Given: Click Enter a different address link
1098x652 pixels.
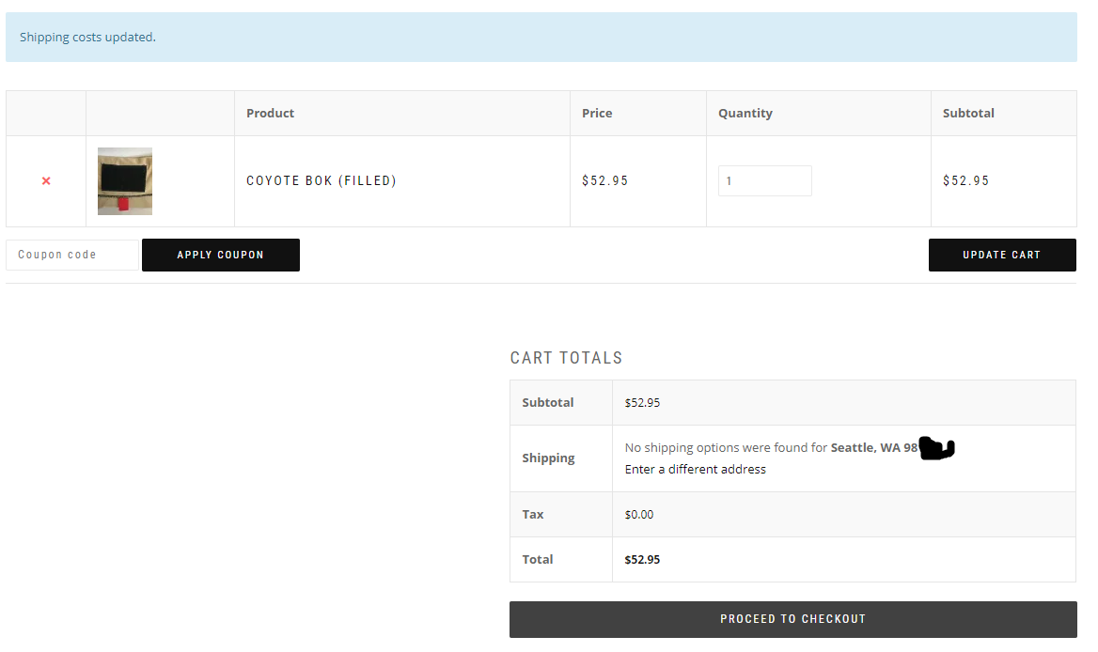Looking at the screenshot, I should [695, 469].
